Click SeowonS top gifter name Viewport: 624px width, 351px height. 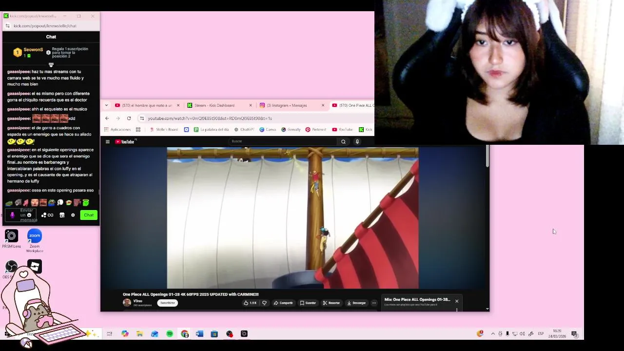point(33,50)
